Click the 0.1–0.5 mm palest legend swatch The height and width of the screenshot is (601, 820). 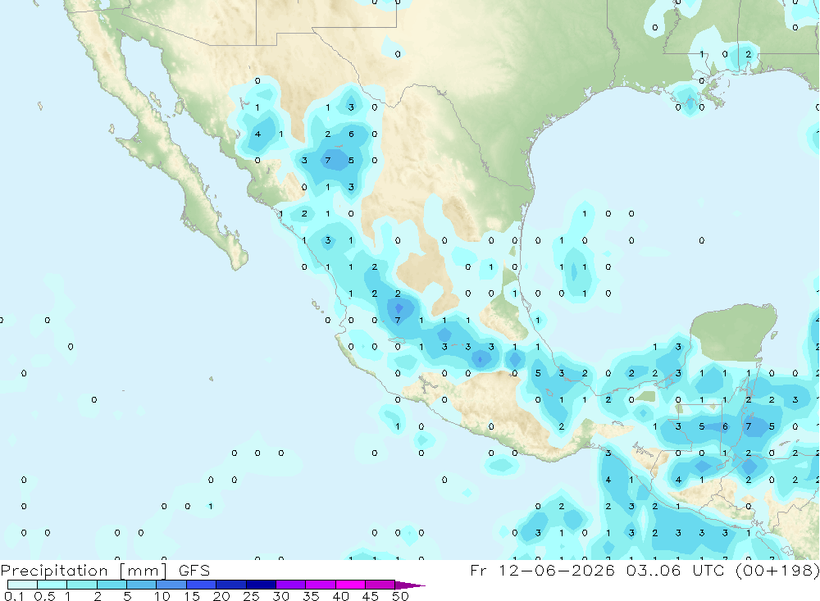coord(22,585)
